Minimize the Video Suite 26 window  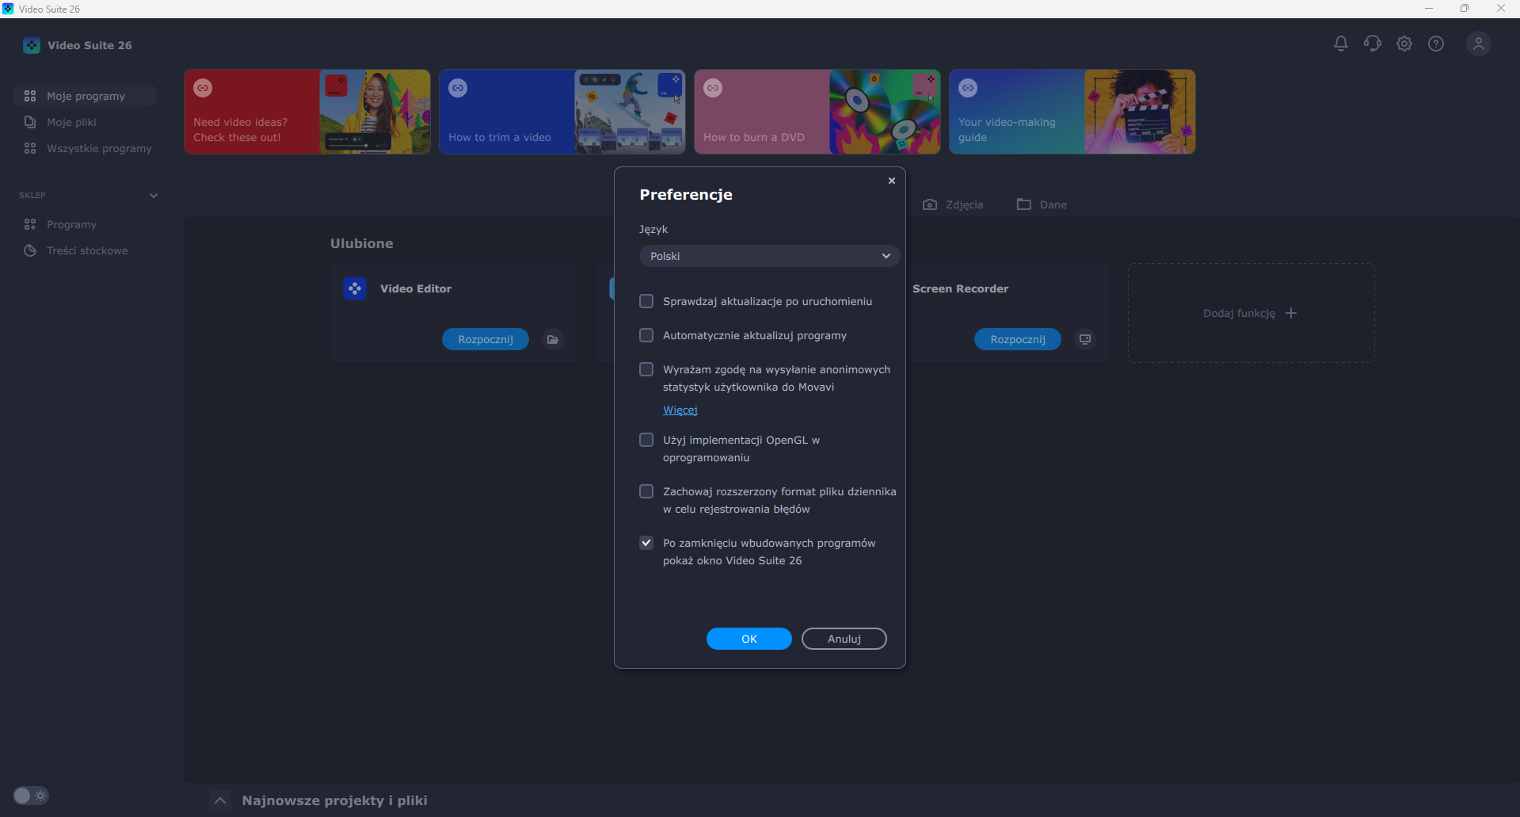(x=1429, y=9)
